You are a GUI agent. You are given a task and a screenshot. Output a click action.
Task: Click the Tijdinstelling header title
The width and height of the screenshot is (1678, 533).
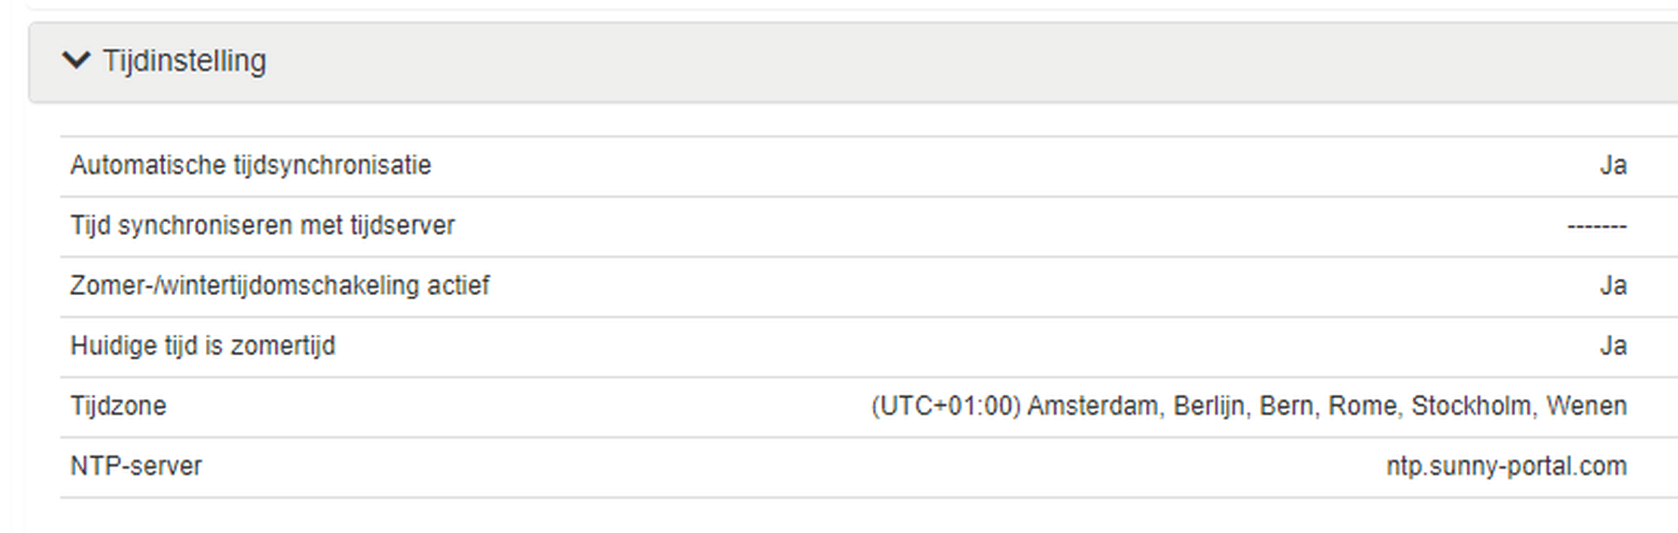pyautogui.click(x=184, y=61)
